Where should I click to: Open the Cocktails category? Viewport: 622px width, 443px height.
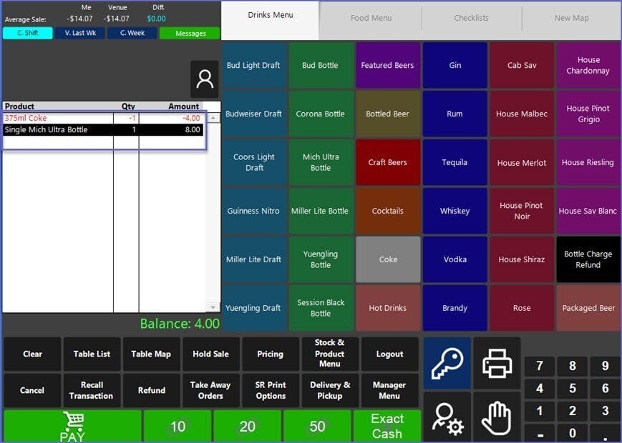[x=387, y=211]
